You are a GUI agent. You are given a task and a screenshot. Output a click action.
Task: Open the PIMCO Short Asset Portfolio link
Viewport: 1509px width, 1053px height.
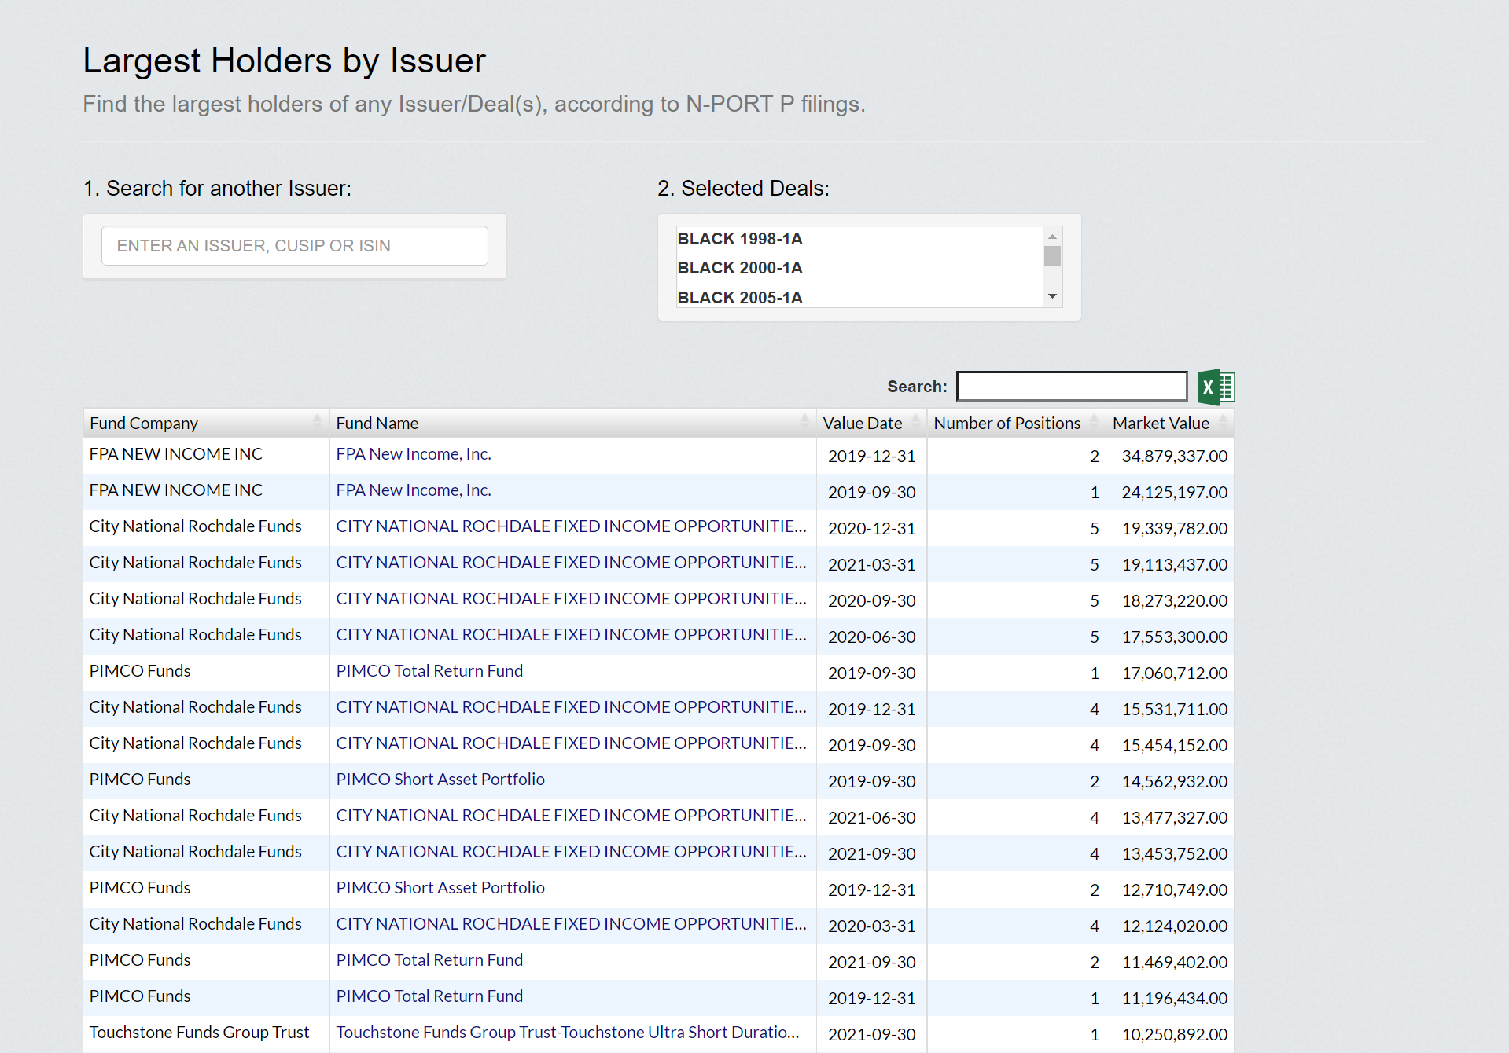[x=440, y=779]
